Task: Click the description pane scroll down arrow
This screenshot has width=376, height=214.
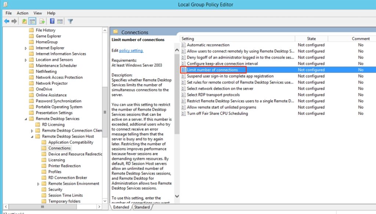Action: [177, 196]
